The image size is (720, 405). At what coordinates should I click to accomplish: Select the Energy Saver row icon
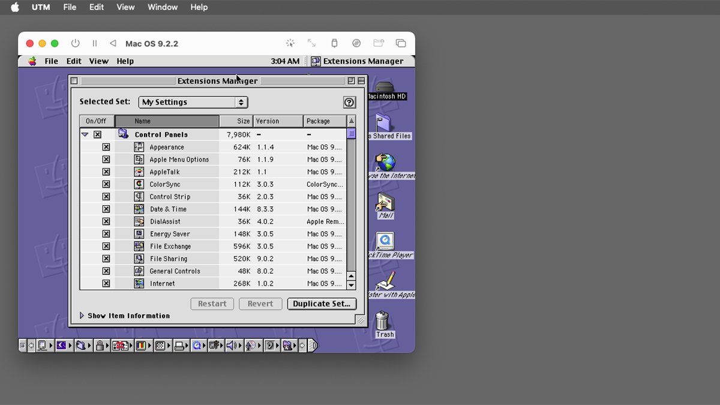(x=139, y=234)
